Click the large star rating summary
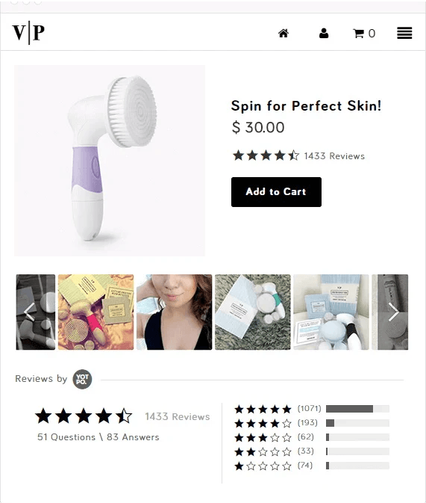 pyautogui.click(x=84, y=416)
